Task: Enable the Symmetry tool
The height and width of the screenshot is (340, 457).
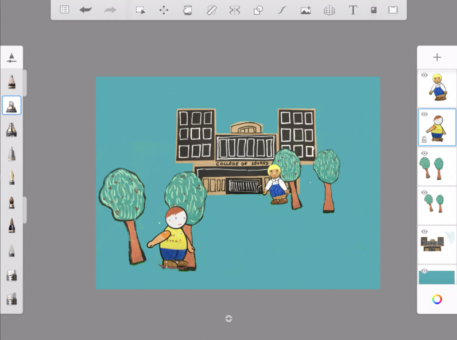Action: tap(235, 10)
